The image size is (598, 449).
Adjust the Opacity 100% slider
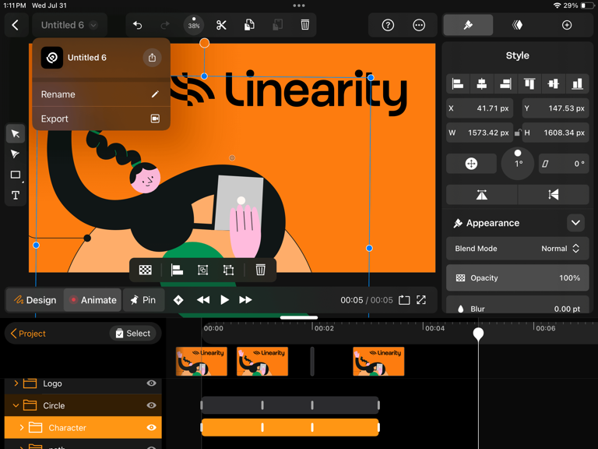[x=518, y=278]
